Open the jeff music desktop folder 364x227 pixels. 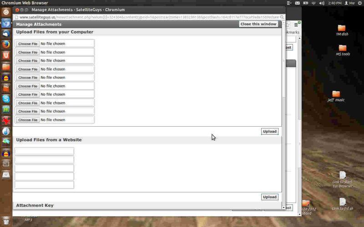tap(336, 96)
